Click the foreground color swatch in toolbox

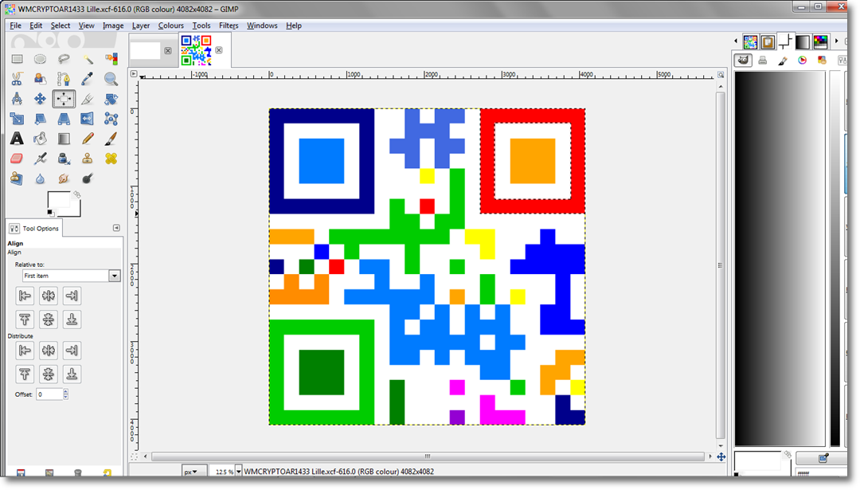pyautogui.click(x=58, y=200)
